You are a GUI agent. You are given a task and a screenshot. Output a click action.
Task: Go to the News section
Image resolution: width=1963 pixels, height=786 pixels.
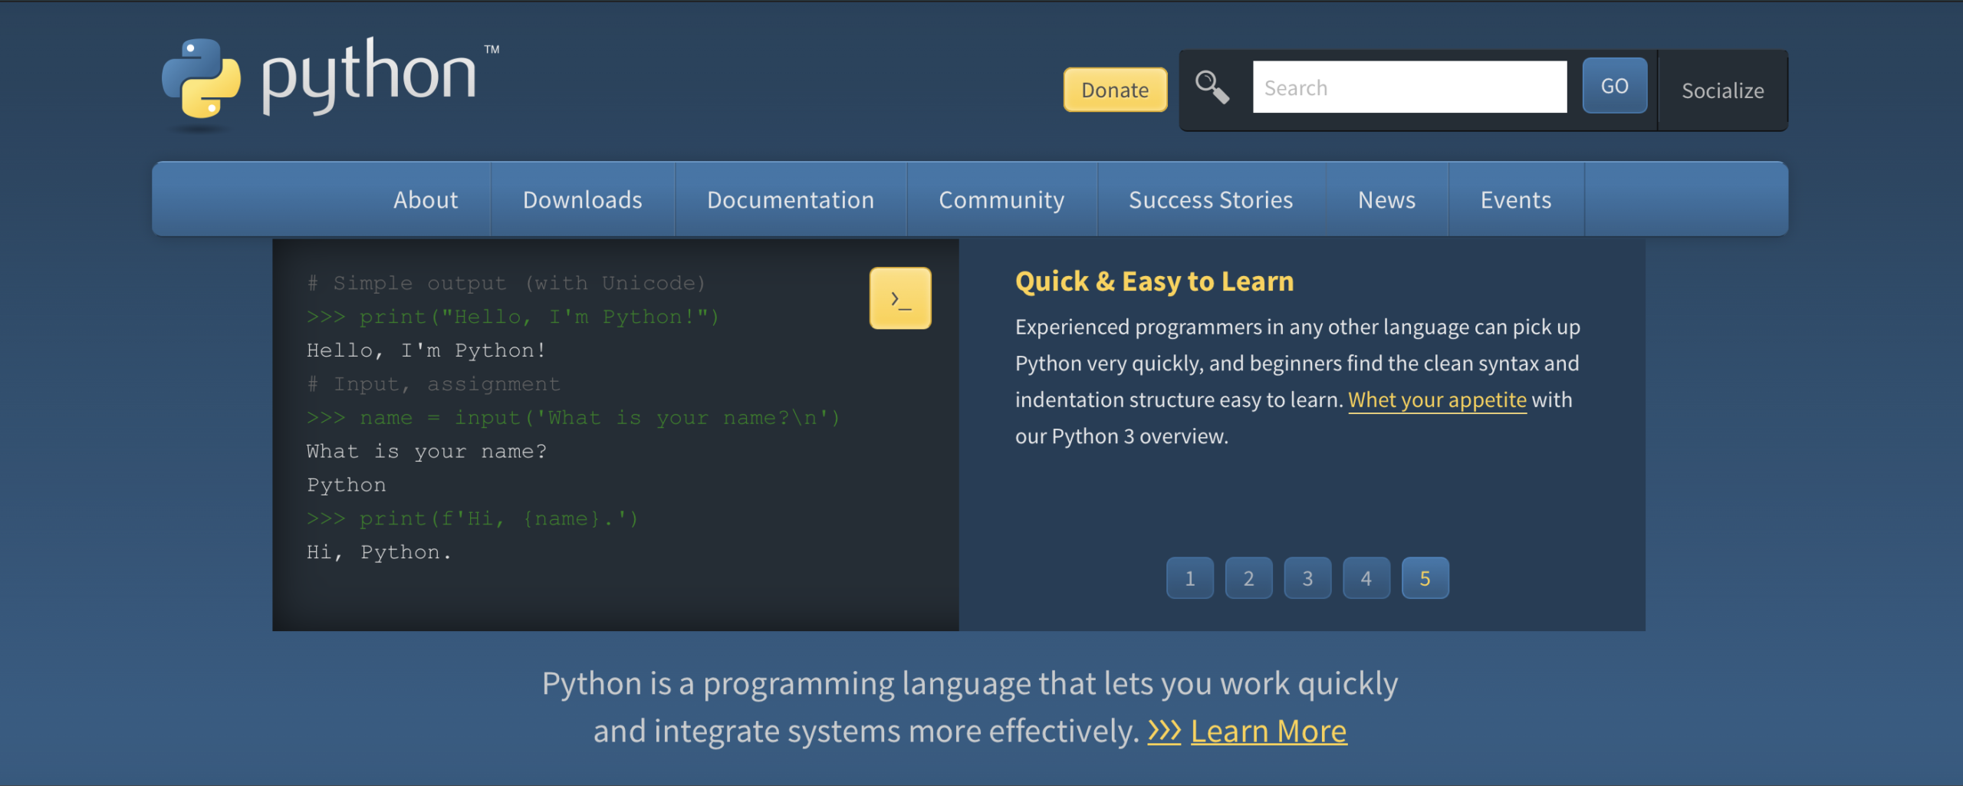(x=1386, y=199)
